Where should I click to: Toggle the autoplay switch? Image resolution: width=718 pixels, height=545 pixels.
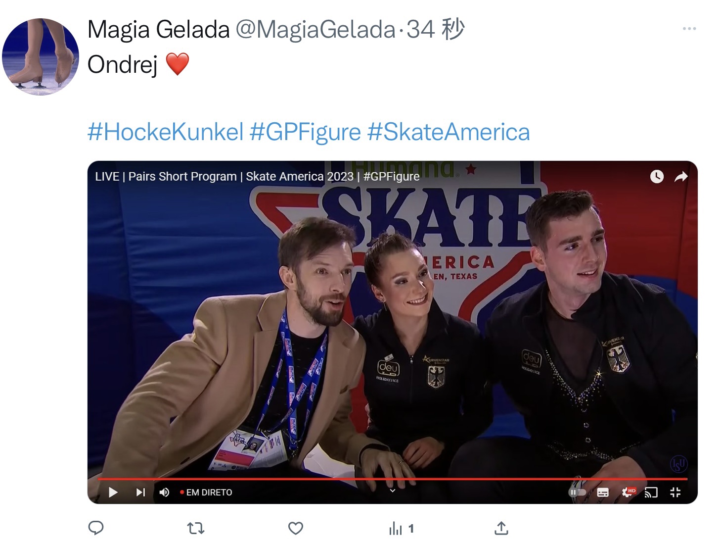pyautogui.click(x=577, y=492)
